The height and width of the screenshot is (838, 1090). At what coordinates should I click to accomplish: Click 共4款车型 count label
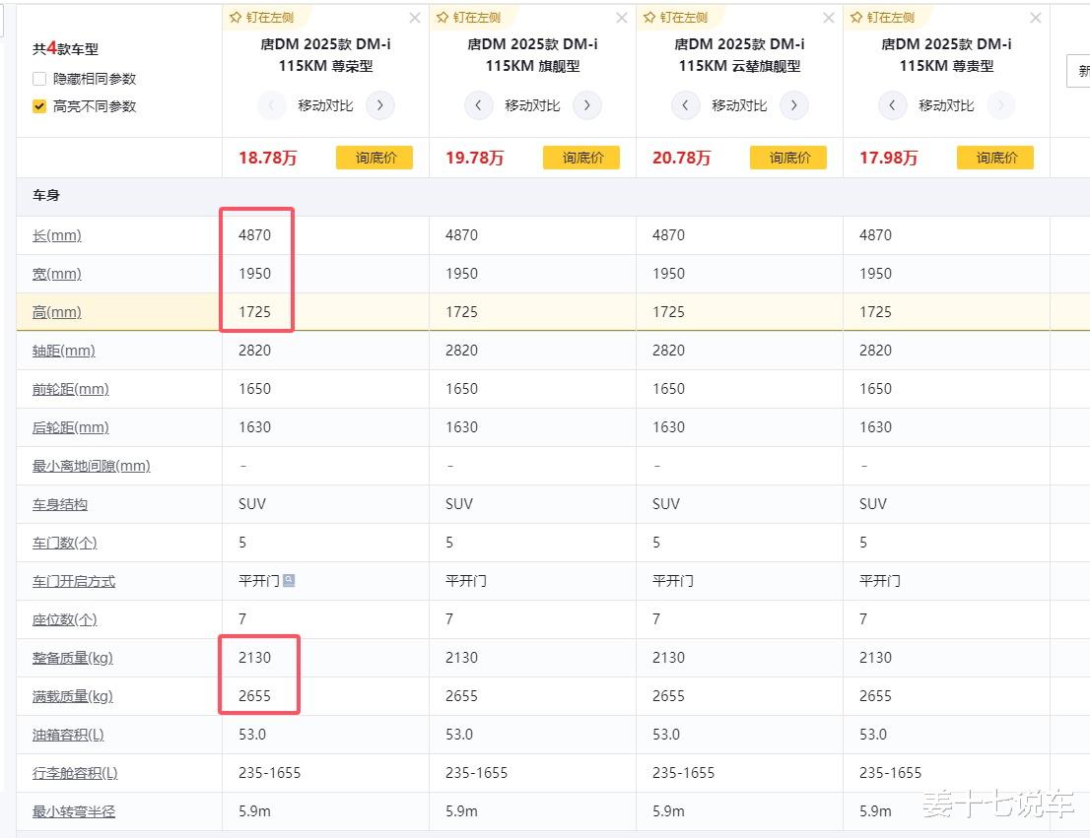pos(65,48)
